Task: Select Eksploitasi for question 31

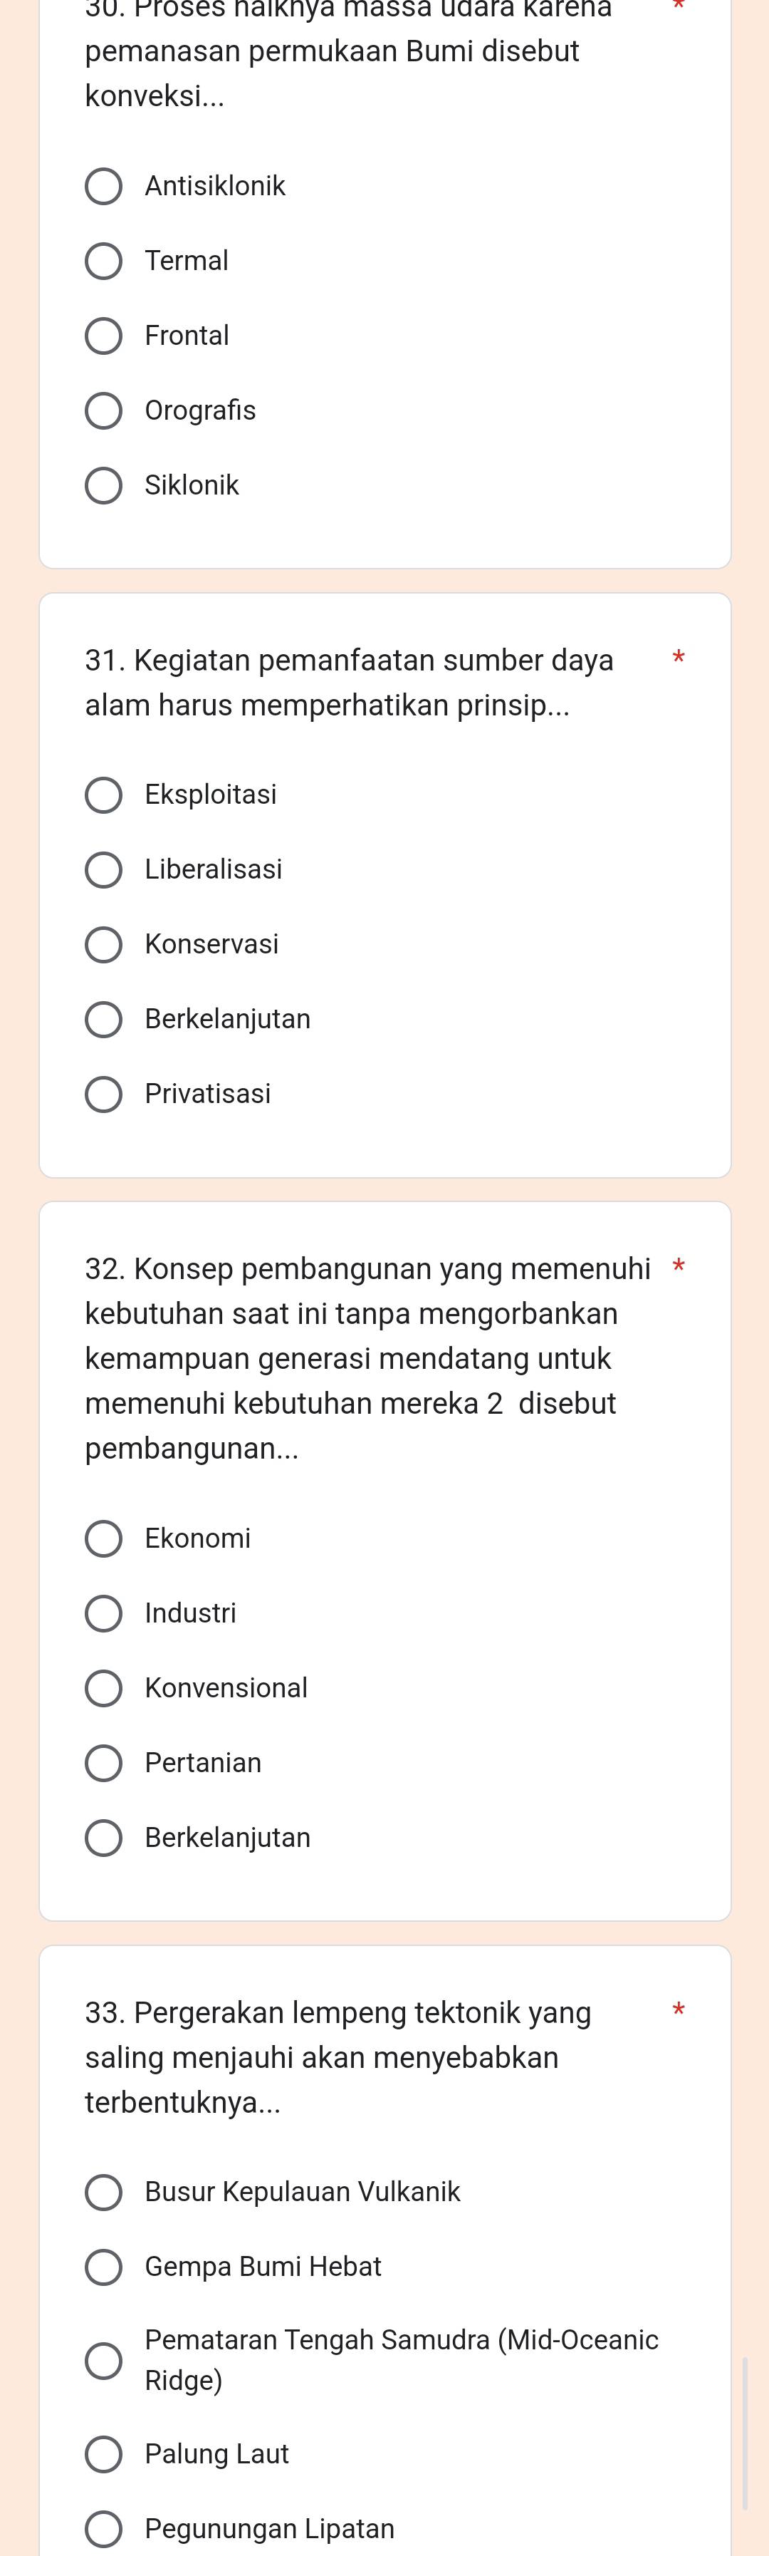Action: point(103,795)
